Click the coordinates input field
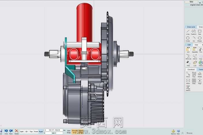The image size is (203, 135). pyautogui.click(x=54, y=130)
